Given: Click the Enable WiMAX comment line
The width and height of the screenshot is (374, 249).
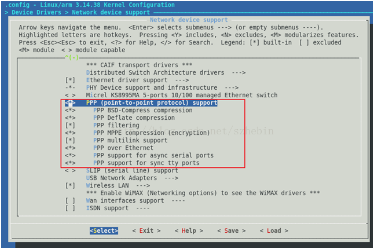Looking at the screenshot, I should [203, 193].
